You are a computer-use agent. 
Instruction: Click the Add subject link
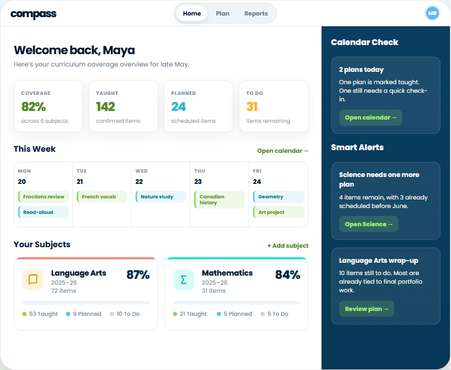click(x=287, y=246)
